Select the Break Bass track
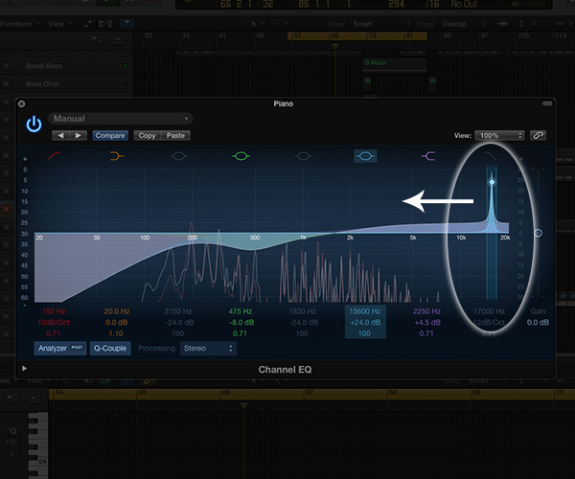 [44, 66]
